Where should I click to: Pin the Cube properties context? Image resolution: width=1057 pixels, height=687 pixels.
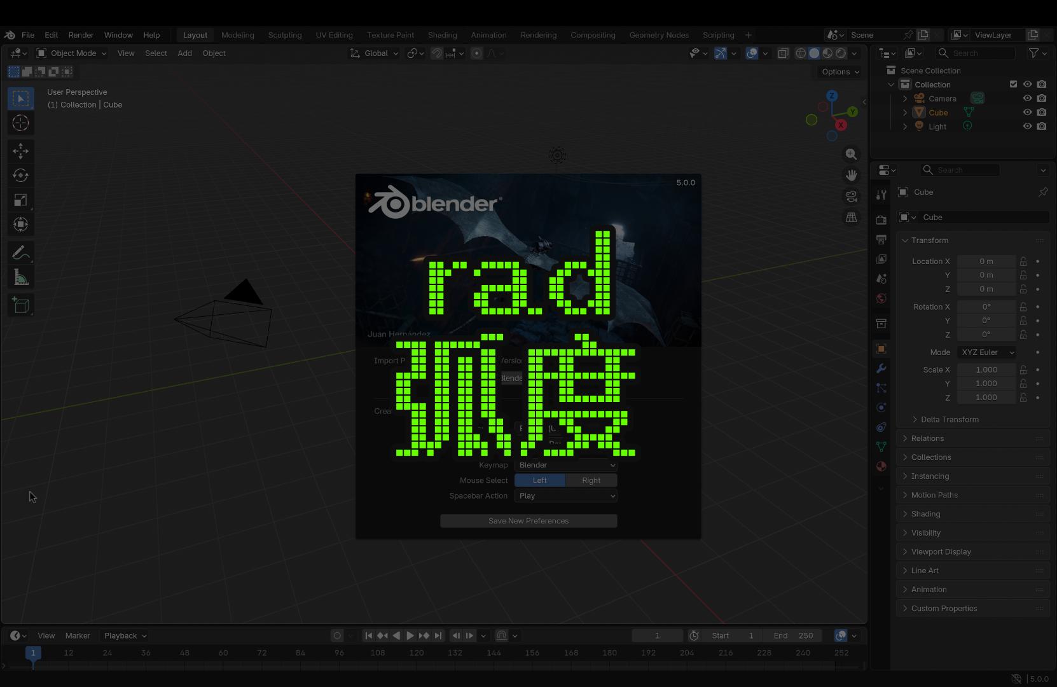1043,192
